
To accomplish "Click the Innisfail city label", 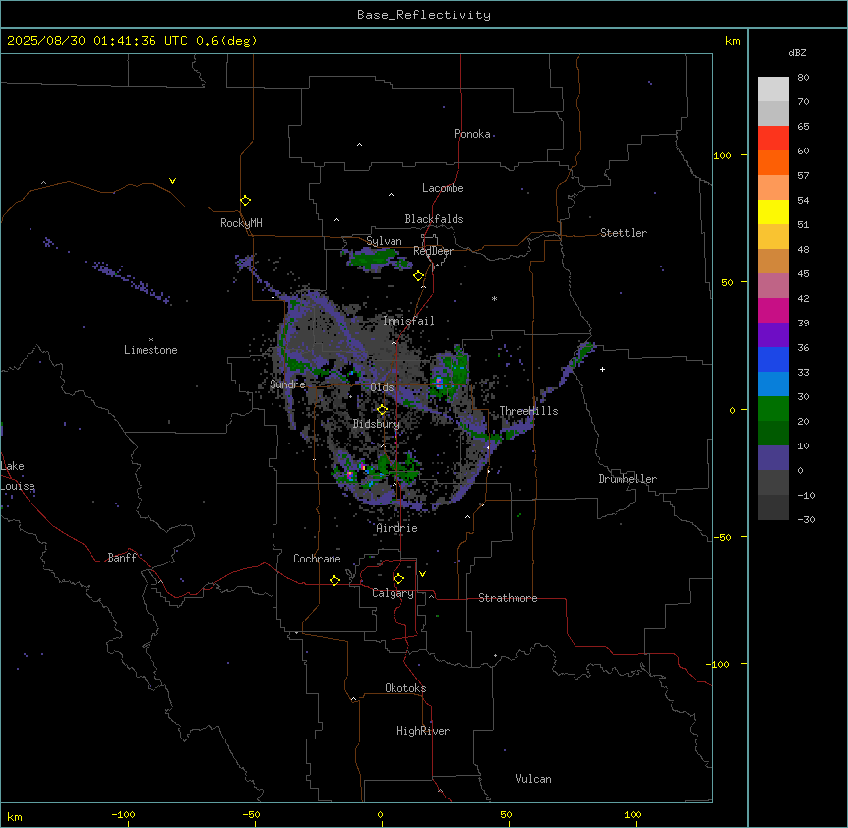I will click(x=408, y=321).
